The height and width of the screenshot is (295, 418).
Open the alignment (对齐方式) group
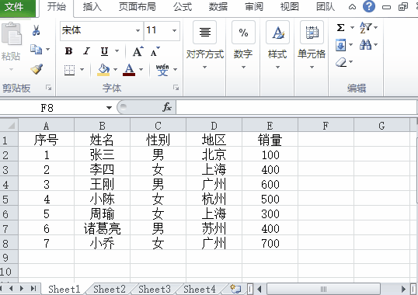(x=204, y=45)
